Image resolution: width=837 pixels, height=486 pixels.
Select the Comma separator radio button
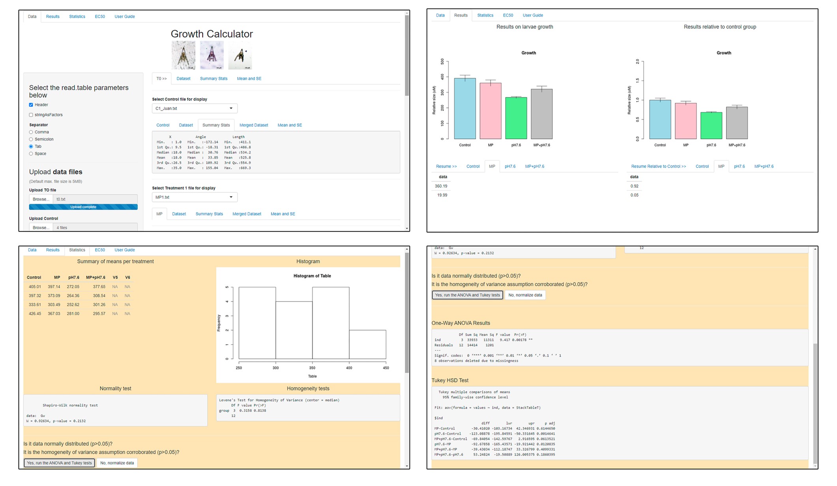pyautogui.click(x=31, y=132)
